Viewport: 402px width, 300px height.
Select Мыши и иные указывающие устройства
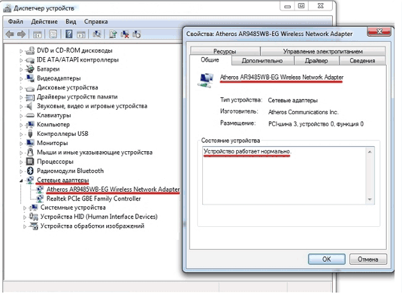coord(95,152)
